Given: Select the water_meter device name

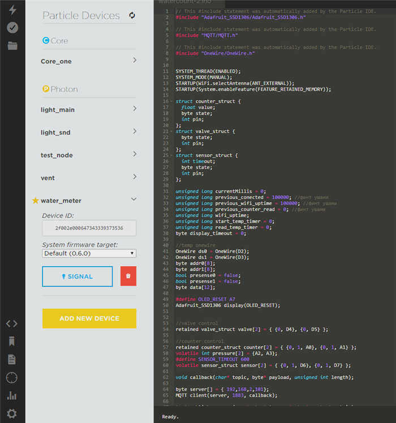Looking at the screenshot, I should [61, 200].
